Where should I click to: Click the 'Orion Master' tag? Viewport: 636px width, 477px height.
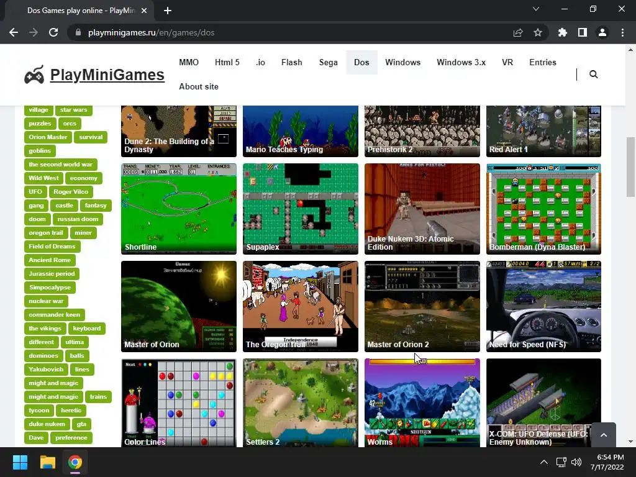click(x=48, y=137)
